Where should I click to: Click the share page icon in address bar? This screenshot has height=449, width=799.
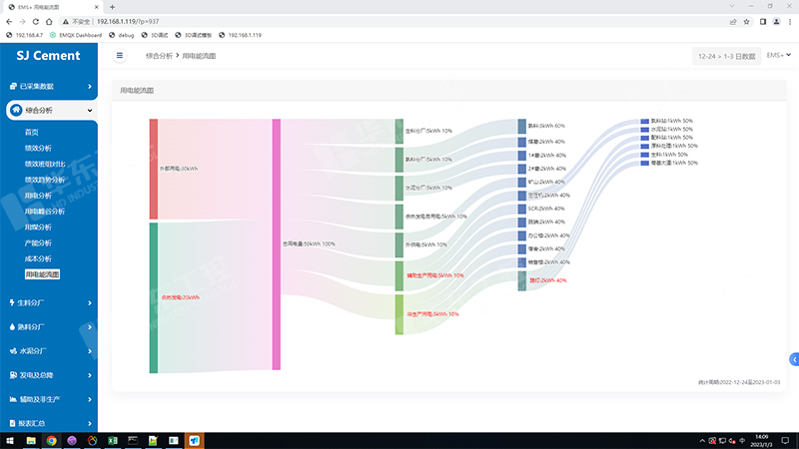[733, 21]
